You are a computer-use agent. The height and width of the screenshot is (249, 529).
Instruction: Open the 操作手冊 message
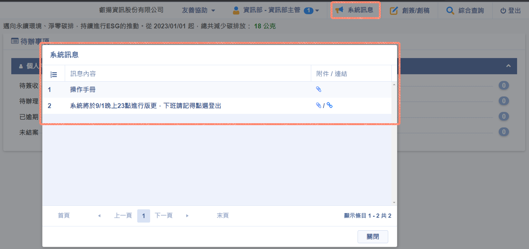[83, 90]
